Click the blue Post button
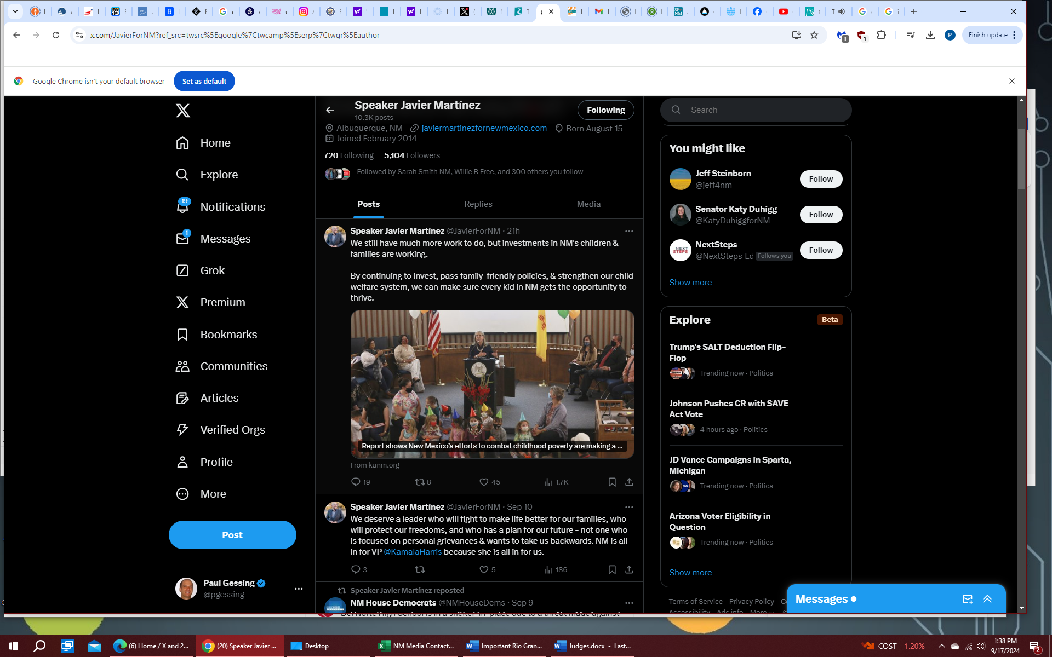This screenshot has height=657, width=1052. point(232,535)
